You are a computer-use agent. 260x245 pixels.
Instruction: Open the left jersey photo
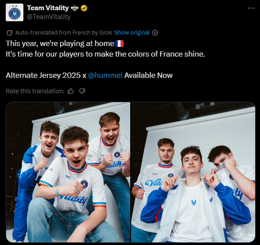click(68, 172)
